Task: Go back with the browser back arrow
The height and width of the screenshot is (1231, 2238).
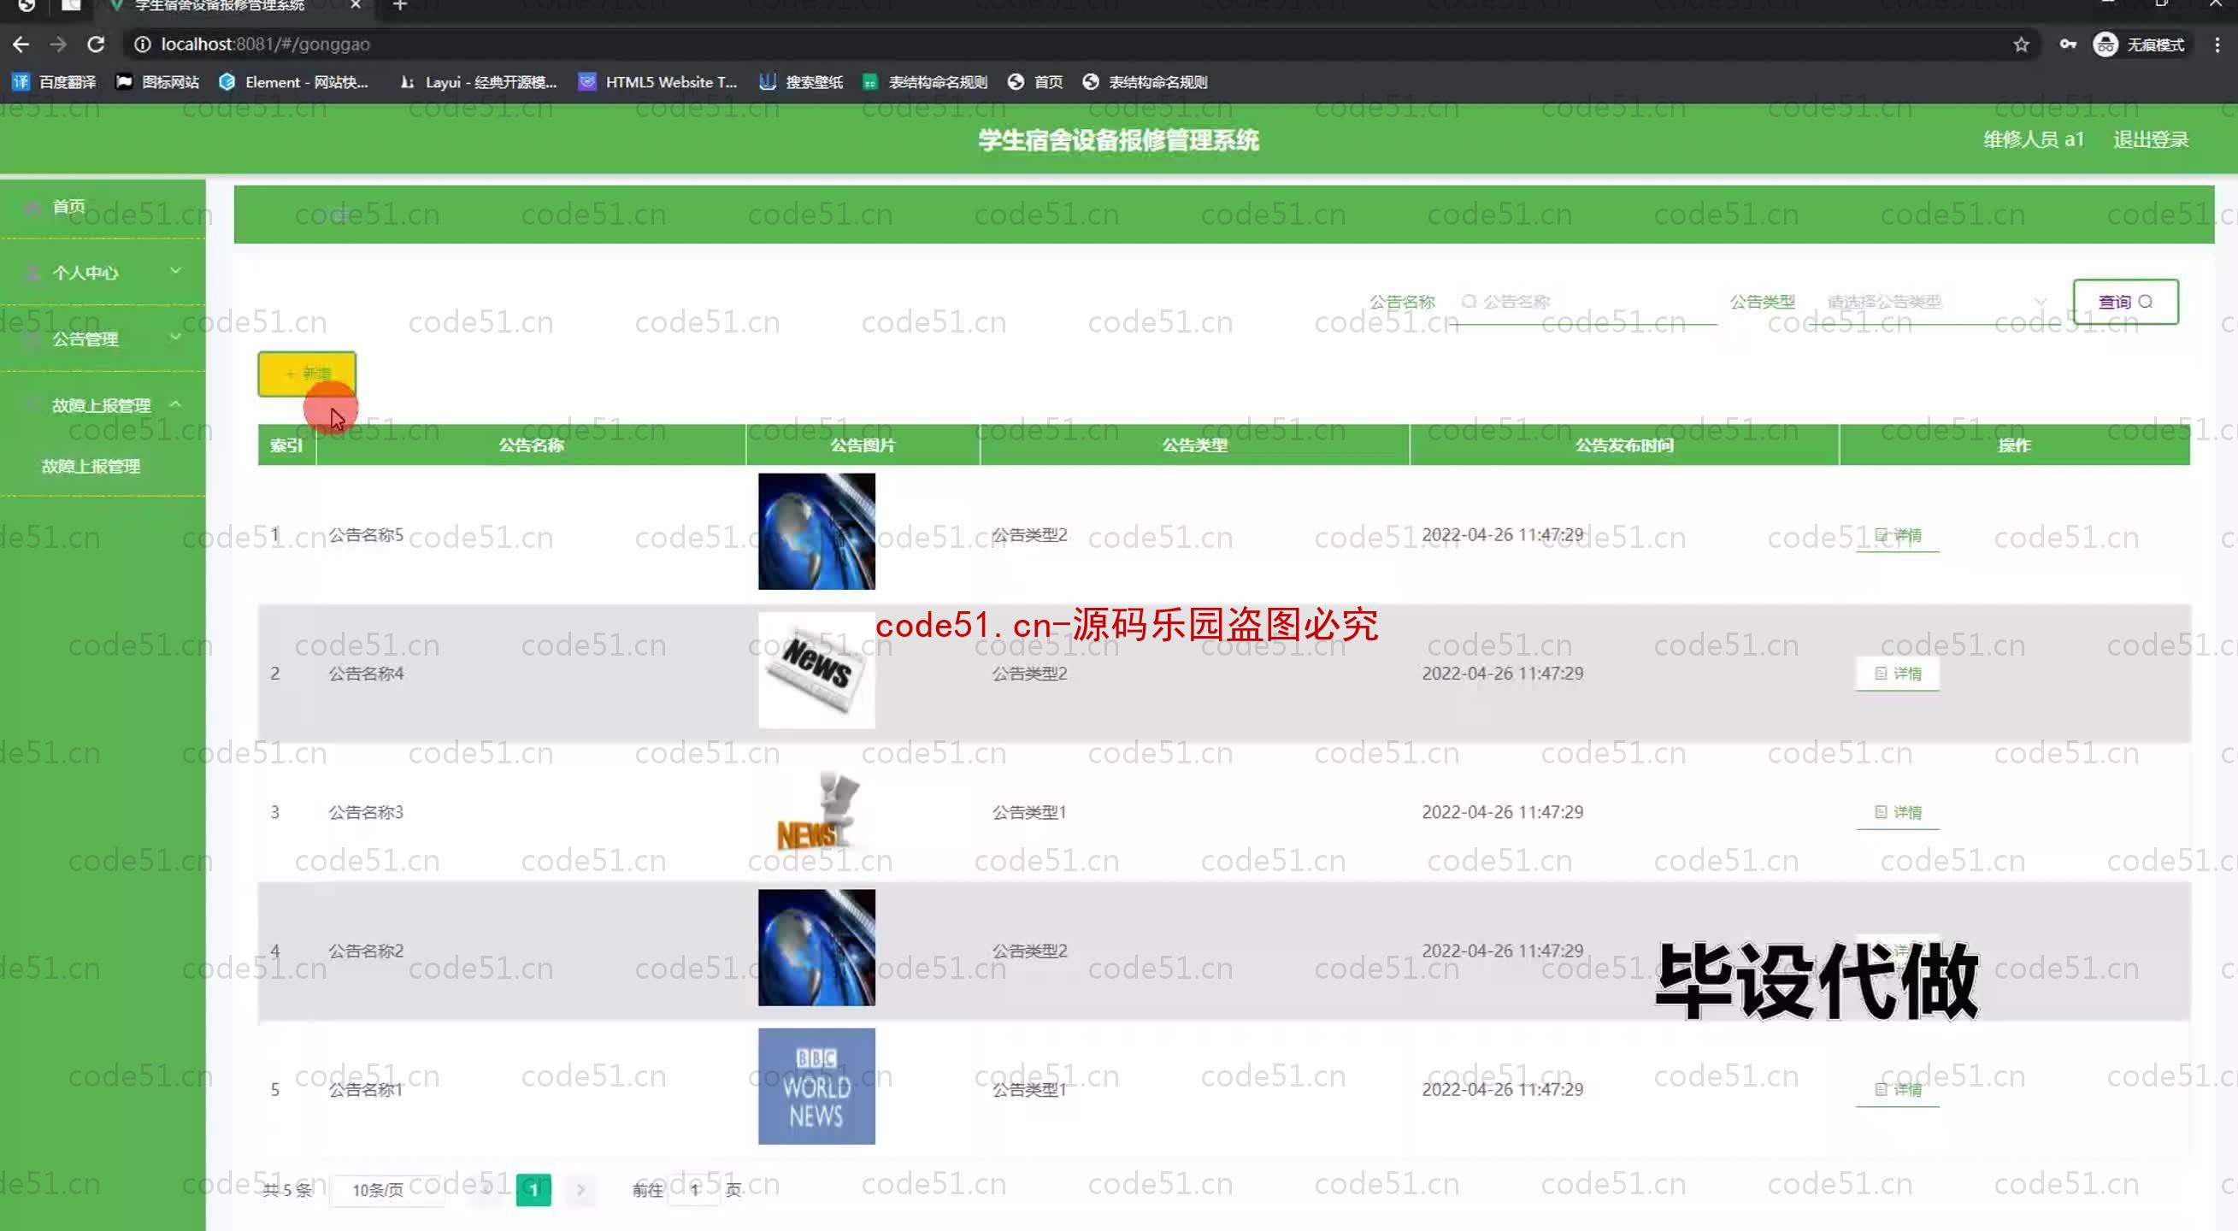Action: point(21,44)
